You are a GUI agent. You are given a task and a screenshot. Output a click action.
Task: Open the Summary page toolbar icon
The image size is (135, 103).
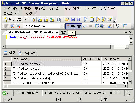click(92, 19)
